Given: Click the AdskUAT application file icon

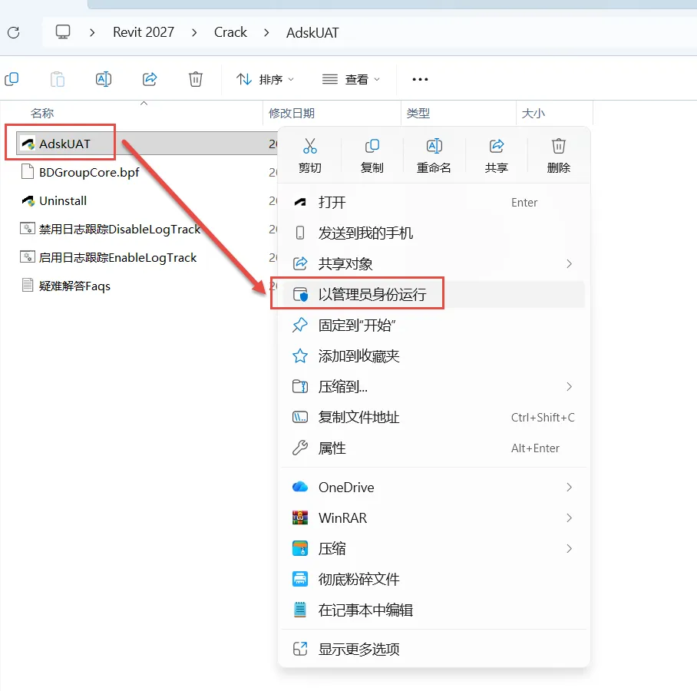Looking at the screenshot, I should pyautogui.click(x=28, y=144).
